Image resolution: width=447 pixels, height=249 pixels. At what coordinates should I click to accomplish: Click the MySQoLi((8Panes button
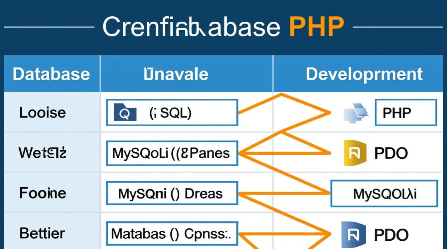coord(171,153)
